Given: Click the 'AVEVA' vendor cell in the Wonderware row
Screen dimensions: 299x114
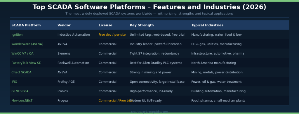Looking at the screenshot, I should coord(62,44).
